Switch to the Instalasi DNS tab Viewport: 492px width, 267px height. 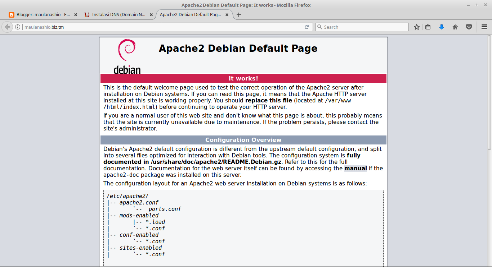pos(119,15)
